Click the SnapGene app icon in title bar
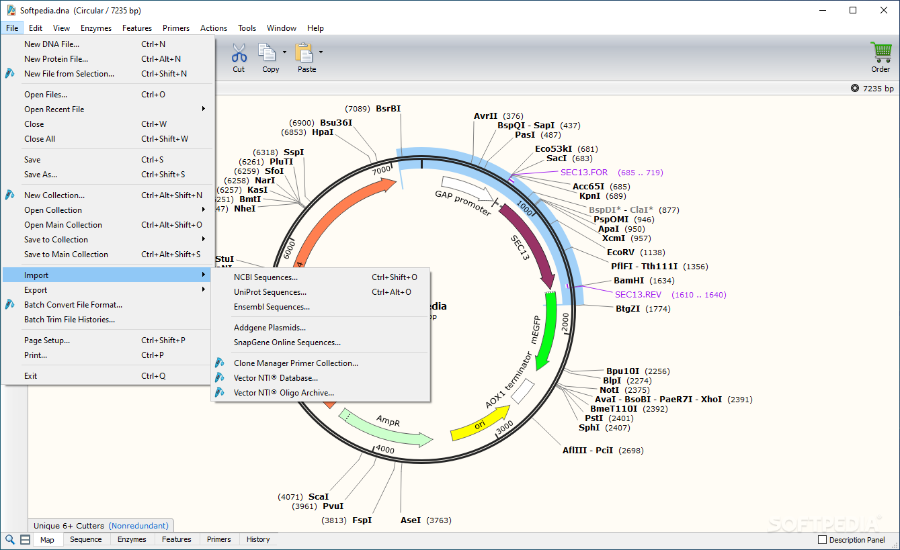Viewport: 900px width, 550px height. [x=11, y=11]
